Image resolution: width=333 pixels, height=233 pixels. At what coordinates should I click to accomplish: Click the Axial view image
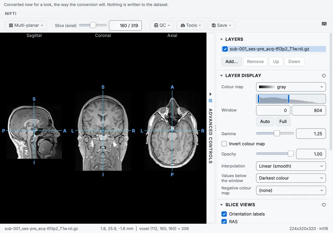click(x=172, y=131)
